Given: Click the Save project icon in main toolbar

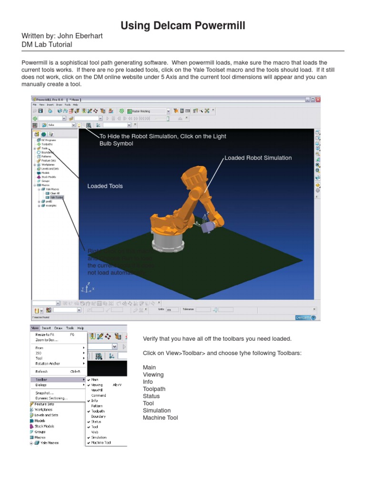Looking at the screenshot, I should [x=41, y=111].
